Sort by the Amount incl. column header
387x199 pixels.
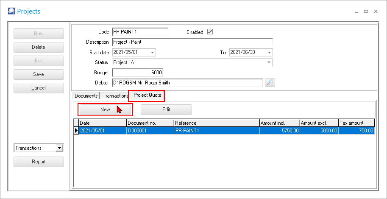click(x=279, y=123)
